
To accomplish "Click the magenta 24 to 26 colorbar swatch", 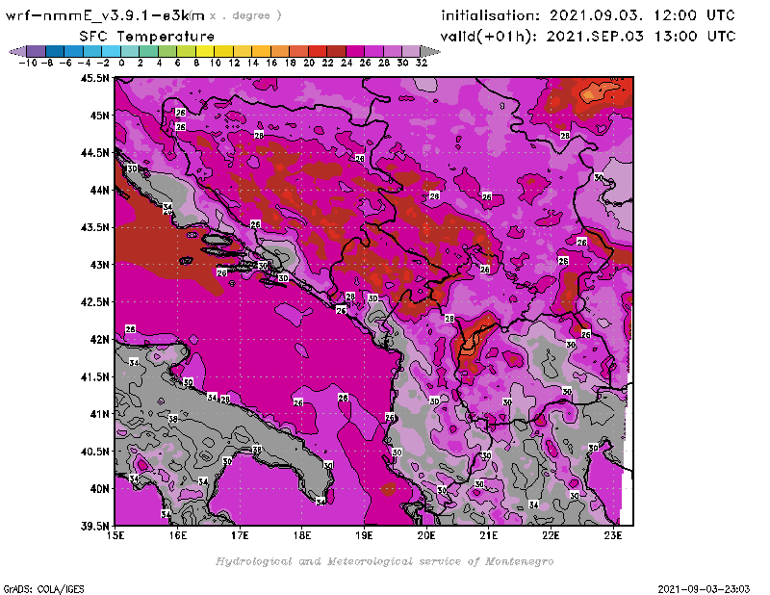I will coord(355,51).
